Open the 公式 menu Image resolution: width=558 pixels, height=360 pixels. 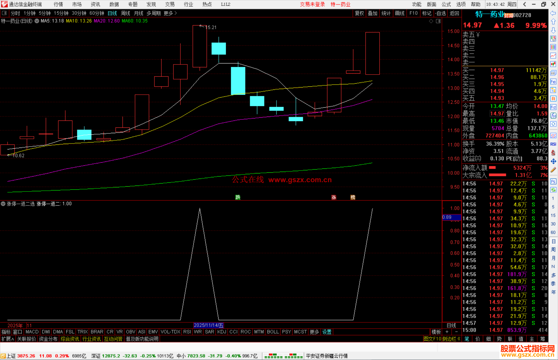[446, 4]
